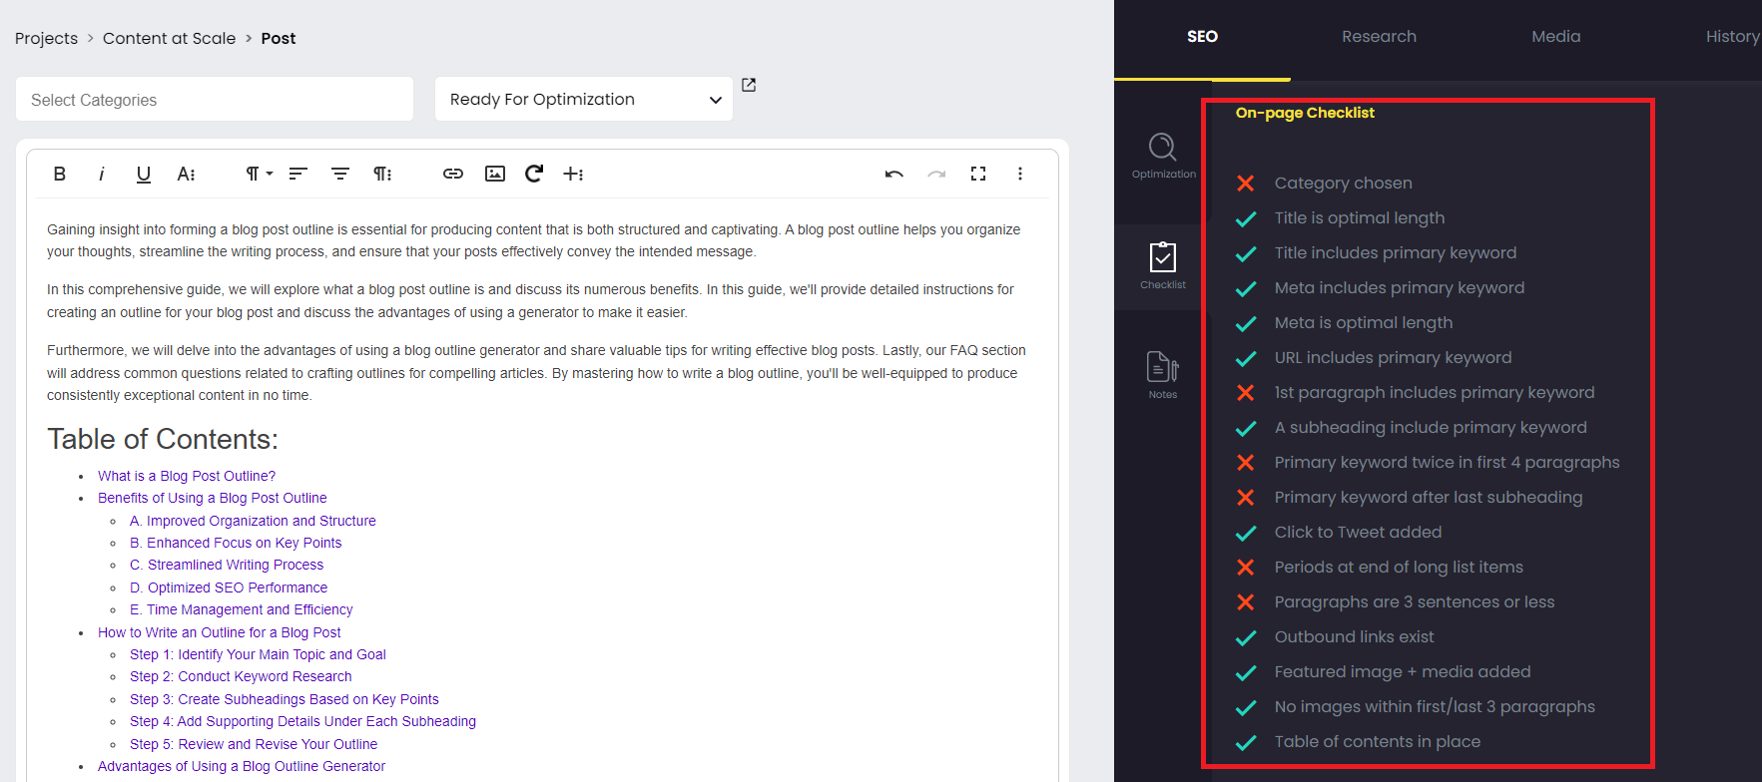Undo the last edit
Screen dimensions: 1762x782
coord(893,174)
